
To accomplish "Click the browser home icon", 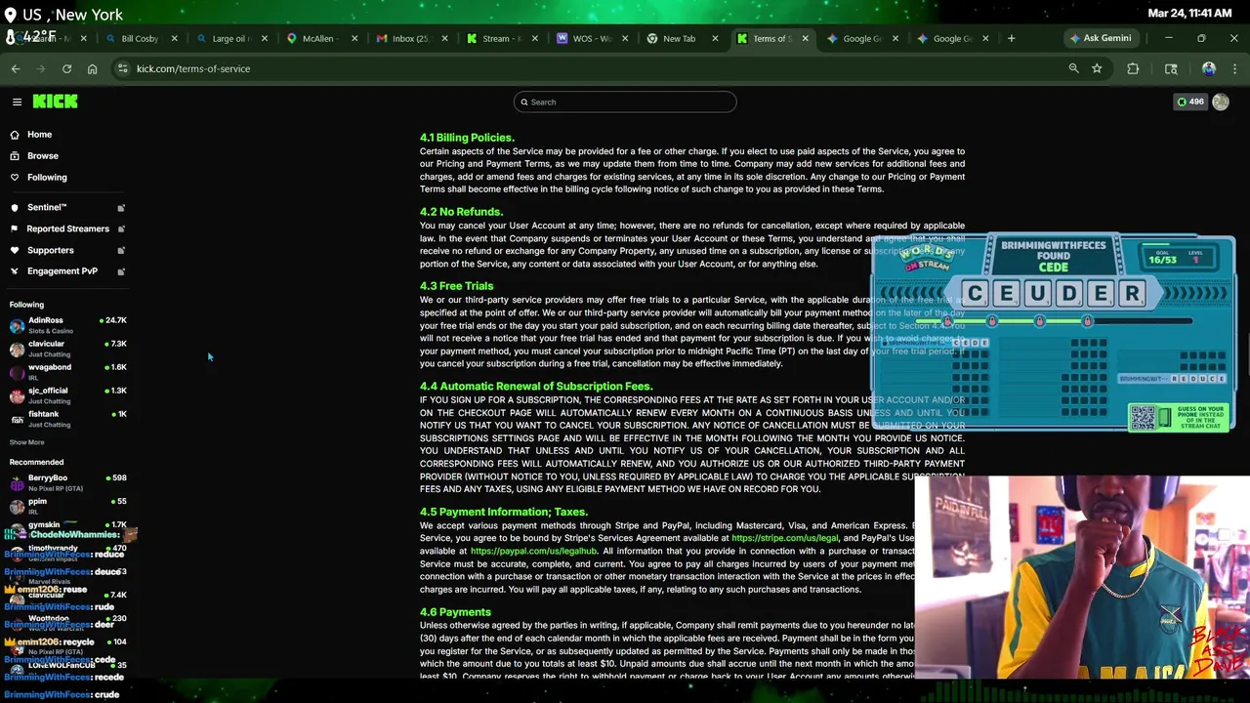I will [92, 68].
